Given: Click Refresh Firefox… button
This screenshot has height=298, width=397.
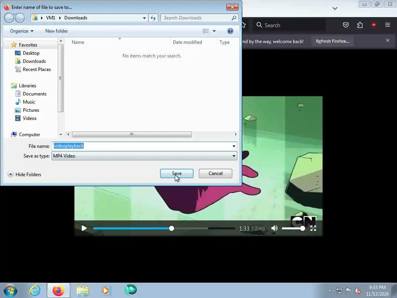Looking at the screenshot, I should (x=332, y=41).
